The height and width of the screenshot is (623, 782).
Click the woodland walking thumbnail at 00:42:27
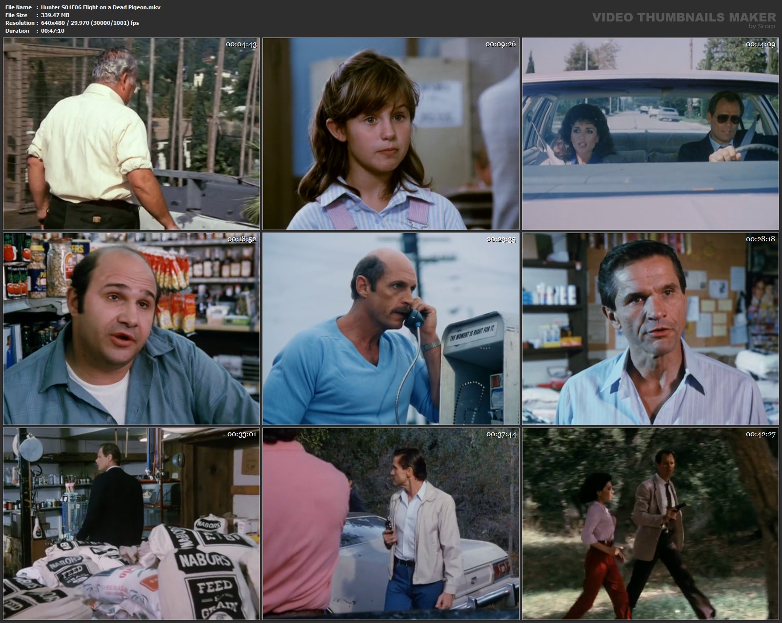(x=650, y=524)
